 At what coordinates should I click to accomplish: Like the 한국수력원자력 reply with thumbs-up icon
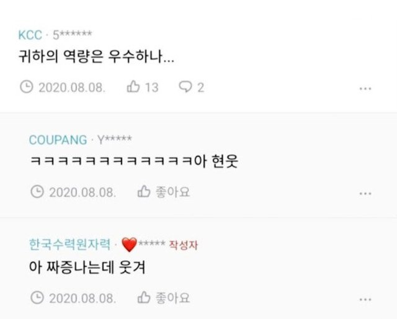(x=144, y=297)
